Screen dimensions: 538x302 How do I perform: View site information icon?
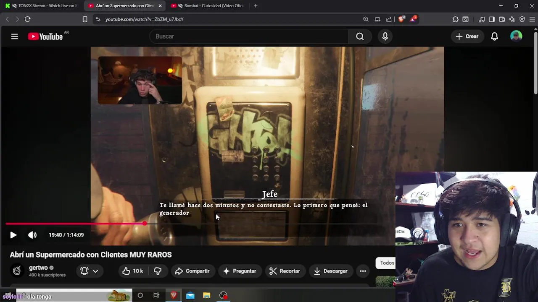point(98,19)
